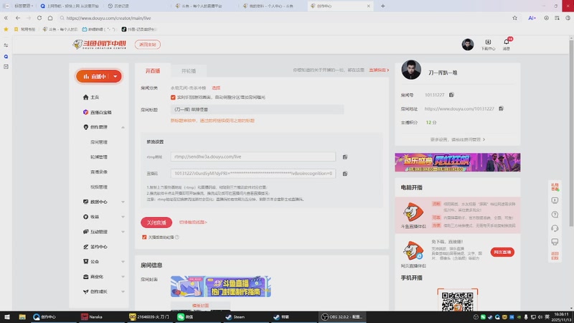
Task: Click the browser address bar URL
Action: click(108, 18)
